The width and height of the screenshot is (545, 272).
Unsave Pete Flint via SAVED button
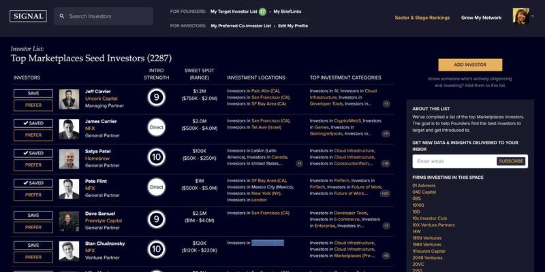pos(33,183)
